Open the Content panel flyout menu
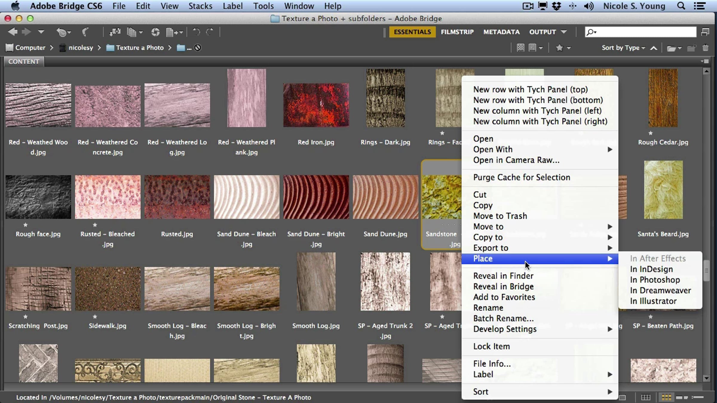 (704, 61)
